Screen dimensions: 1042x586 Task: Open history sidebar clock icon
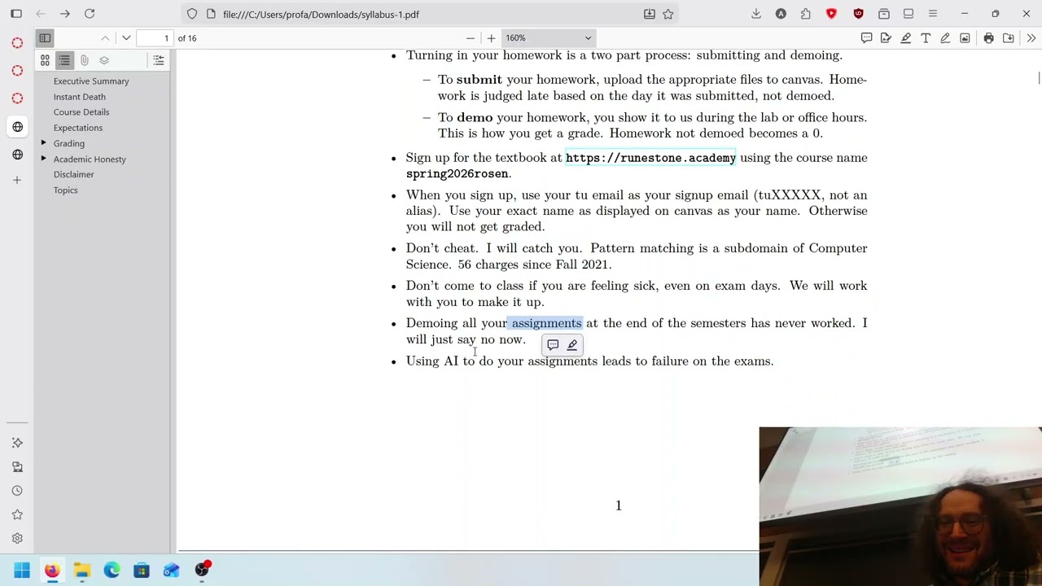[x=17, y=491]
